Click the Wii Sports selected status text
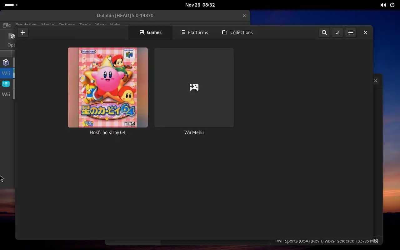 click(327, 241)
